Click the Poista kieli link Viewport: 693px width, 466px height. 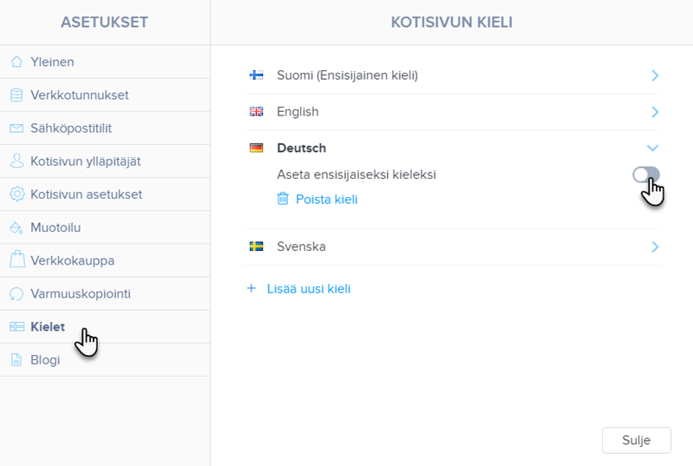tap(327, 200)
